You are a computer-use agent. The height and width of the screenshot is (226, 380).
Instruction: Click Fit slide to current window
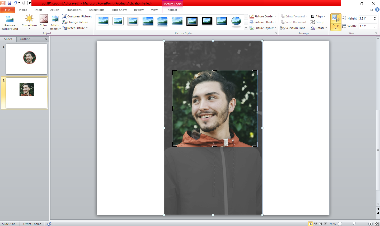tap(377, 224)
